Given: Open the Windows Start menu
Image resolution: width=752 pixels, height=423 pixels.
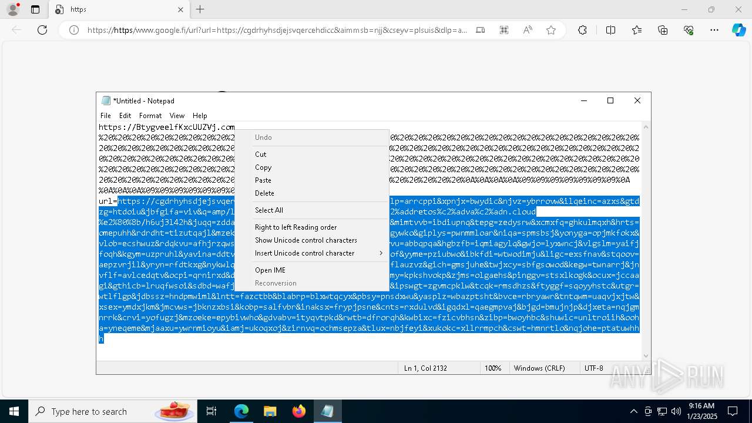Looking at the screenshot, I should click(14, 411).
